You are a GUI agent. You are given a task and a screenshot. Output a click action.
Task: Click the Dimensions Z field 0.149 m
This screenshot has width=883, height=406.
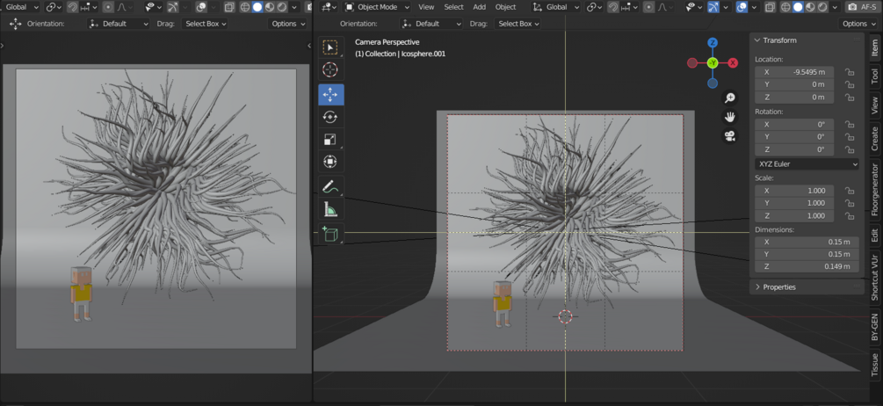(x=807, y=266)
